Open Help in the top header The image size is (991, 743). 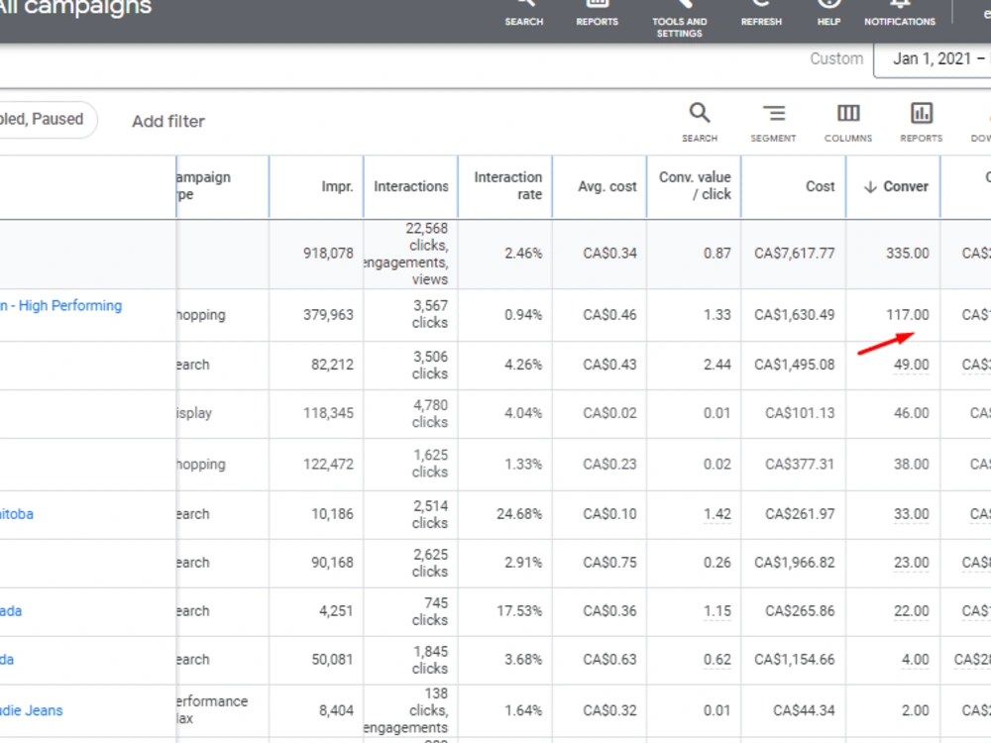click(828, 14)
